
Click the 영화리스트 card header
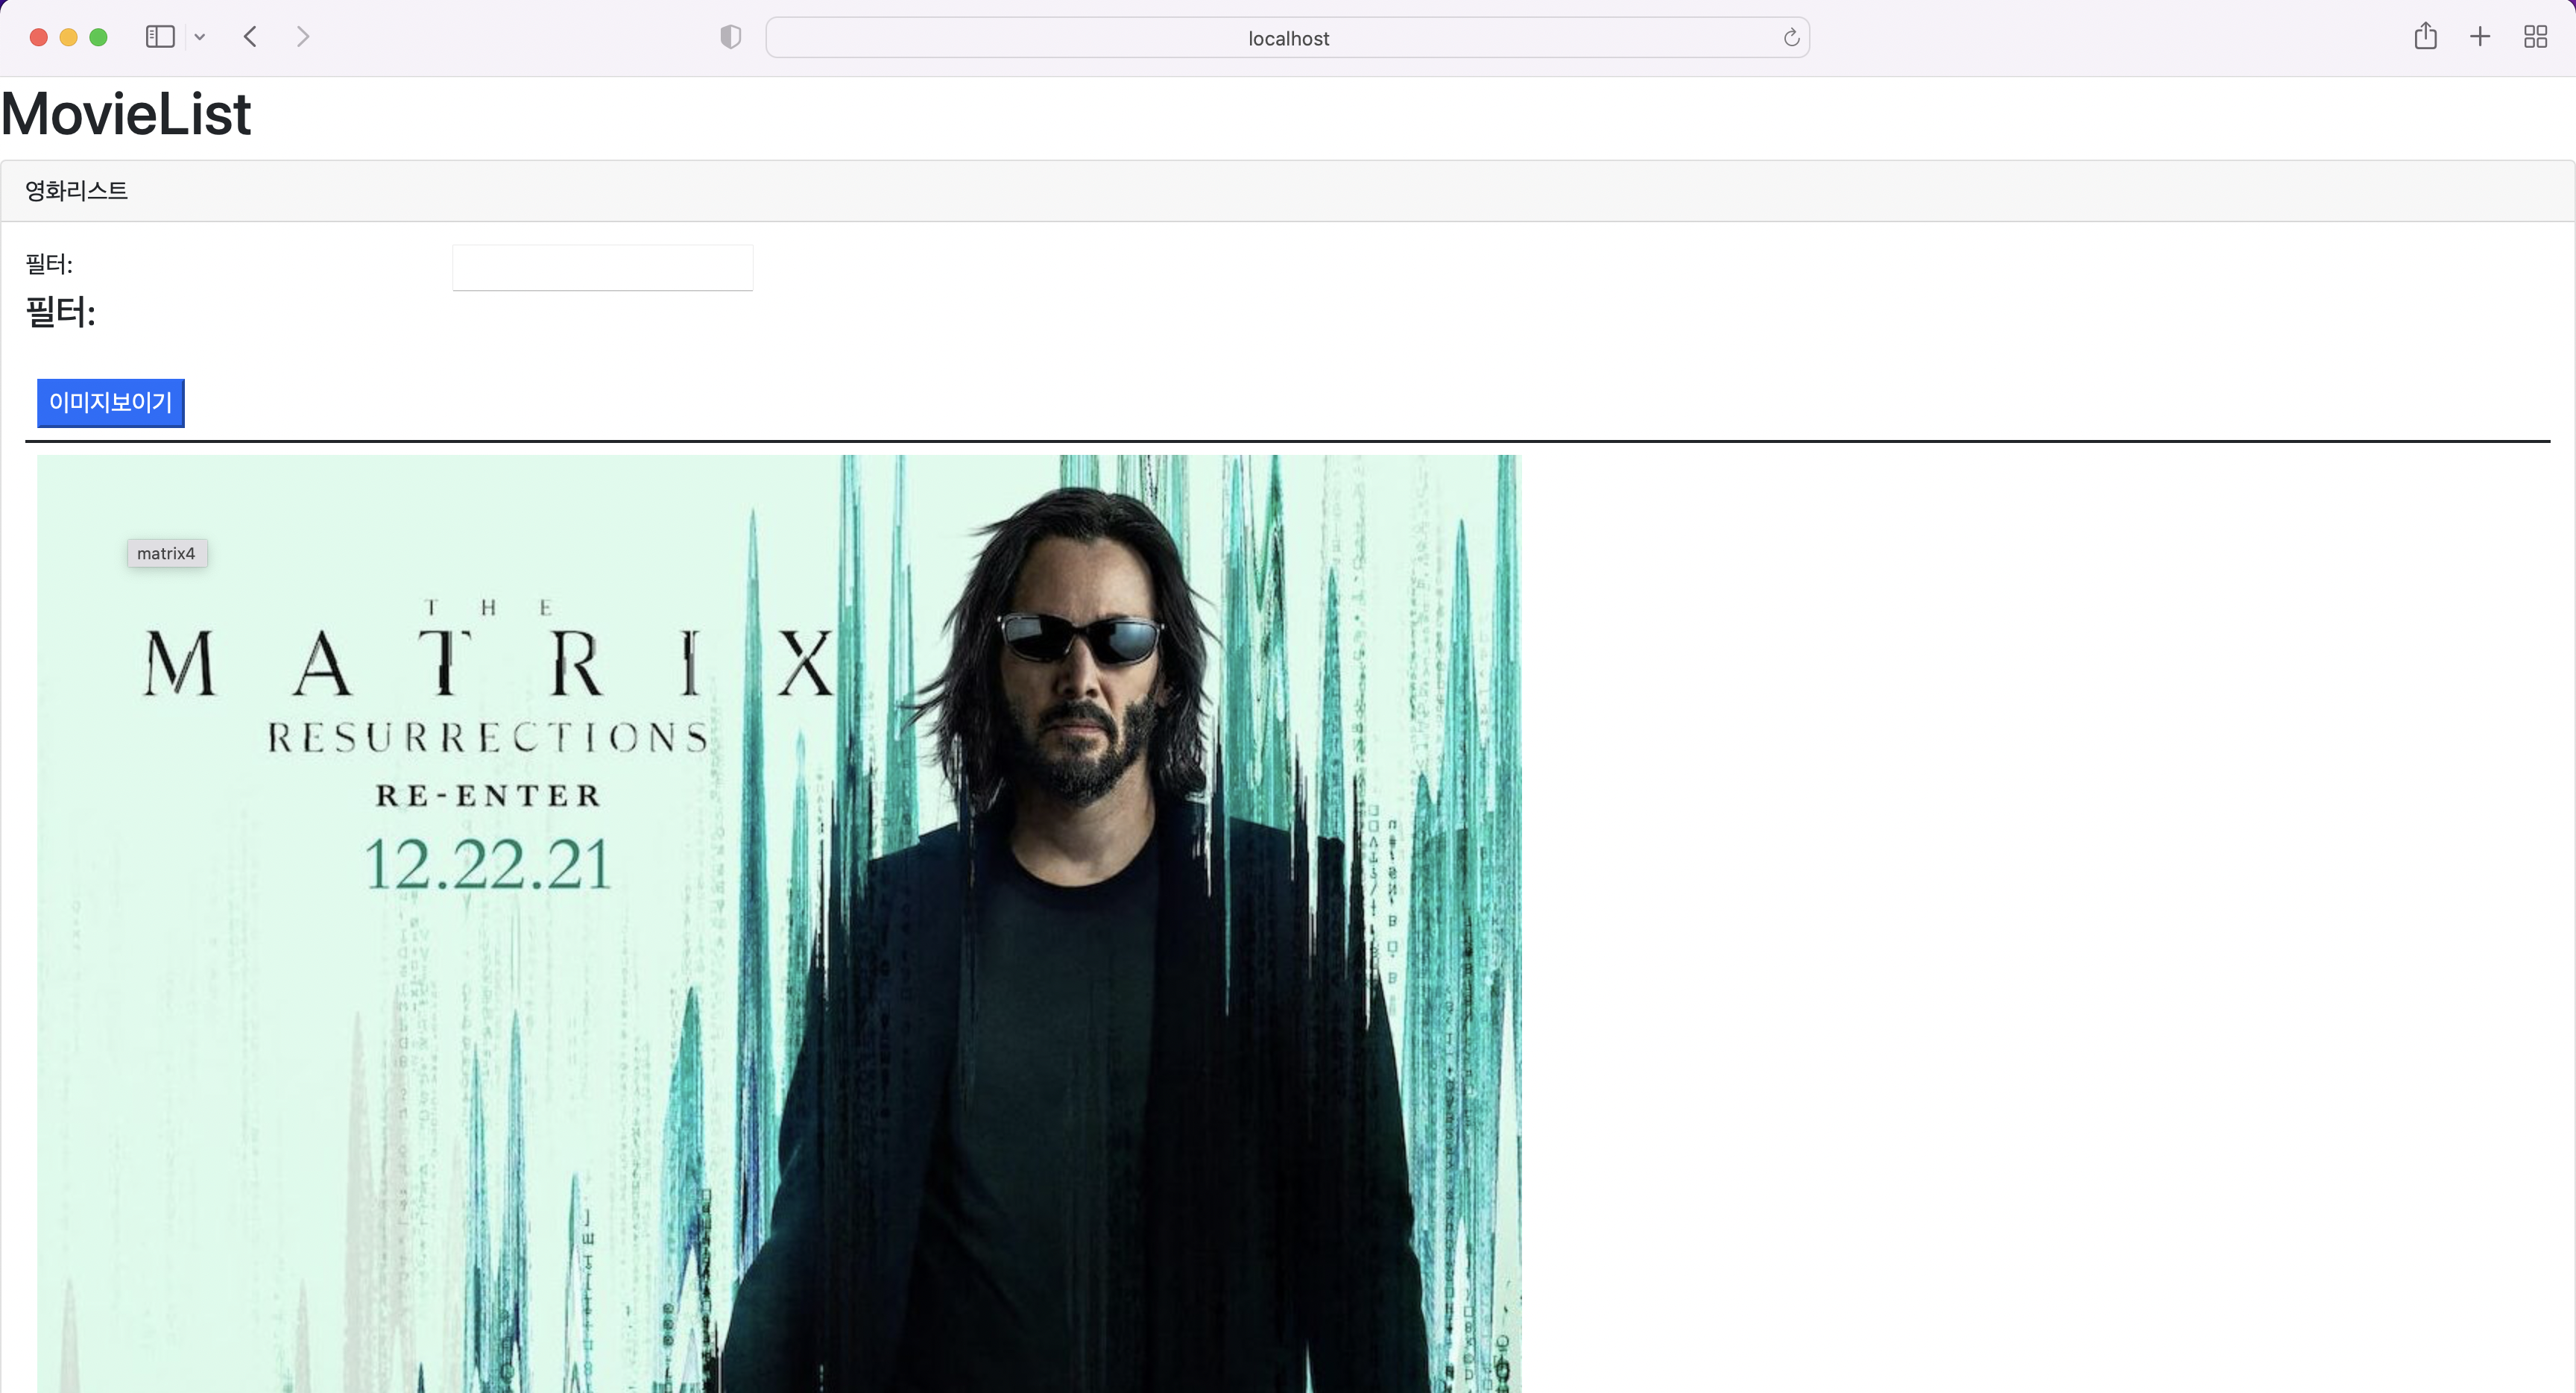click(x=77, y=190)
